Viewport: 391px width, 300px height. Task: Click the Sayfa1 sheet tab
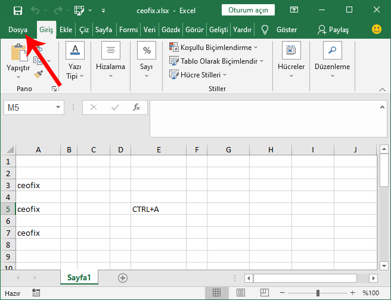click(x=79, y=277)
